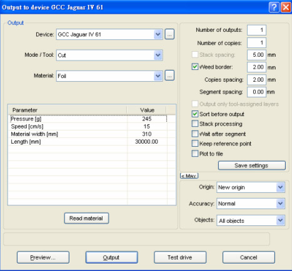
Task: Select the Speed [cm/s] value cell
Action: click(147, 126)
